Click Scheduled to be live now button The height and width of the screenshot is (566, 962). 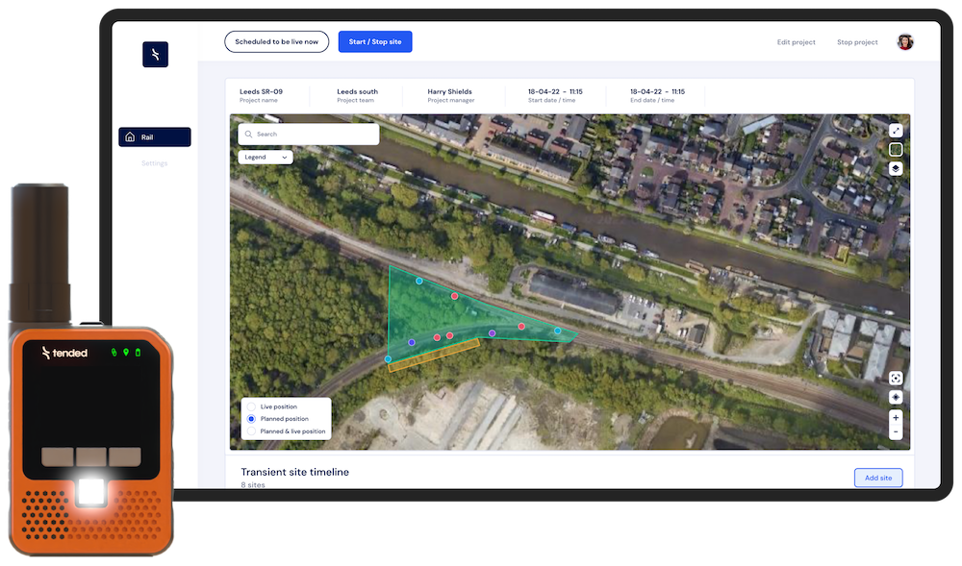pos(277,41)
